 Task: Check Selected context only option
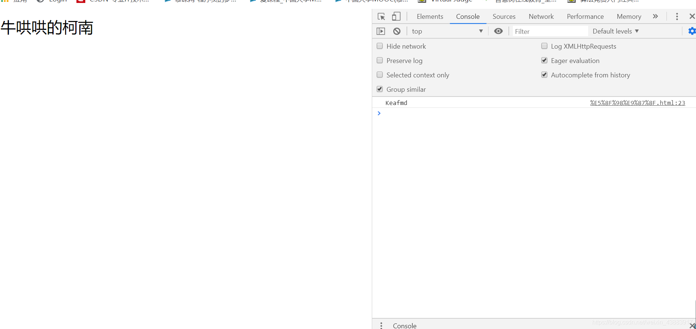point(380,75)
